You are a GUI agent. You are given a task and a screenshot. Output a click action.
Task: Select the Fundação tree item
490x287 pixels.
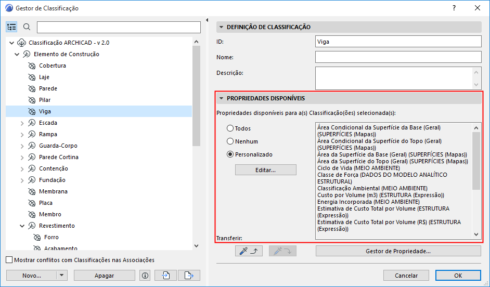52,180
